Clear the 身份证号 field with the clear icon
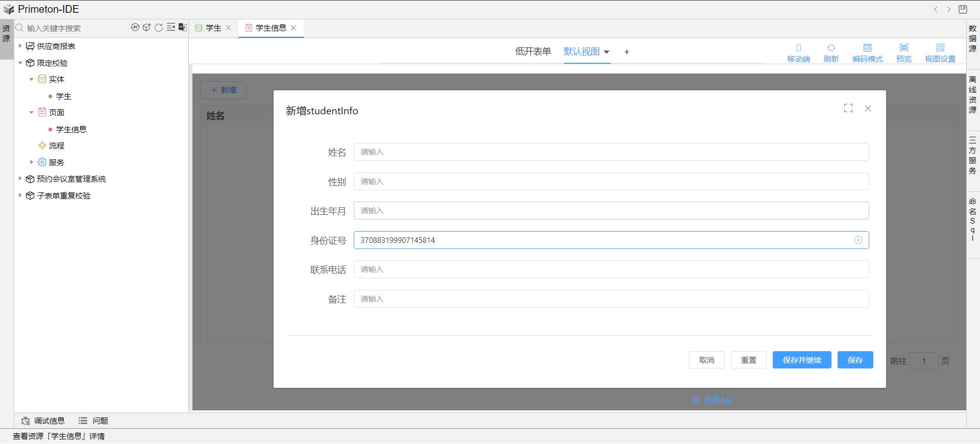This screenshot has height=444, width=980. pos(858,240)
